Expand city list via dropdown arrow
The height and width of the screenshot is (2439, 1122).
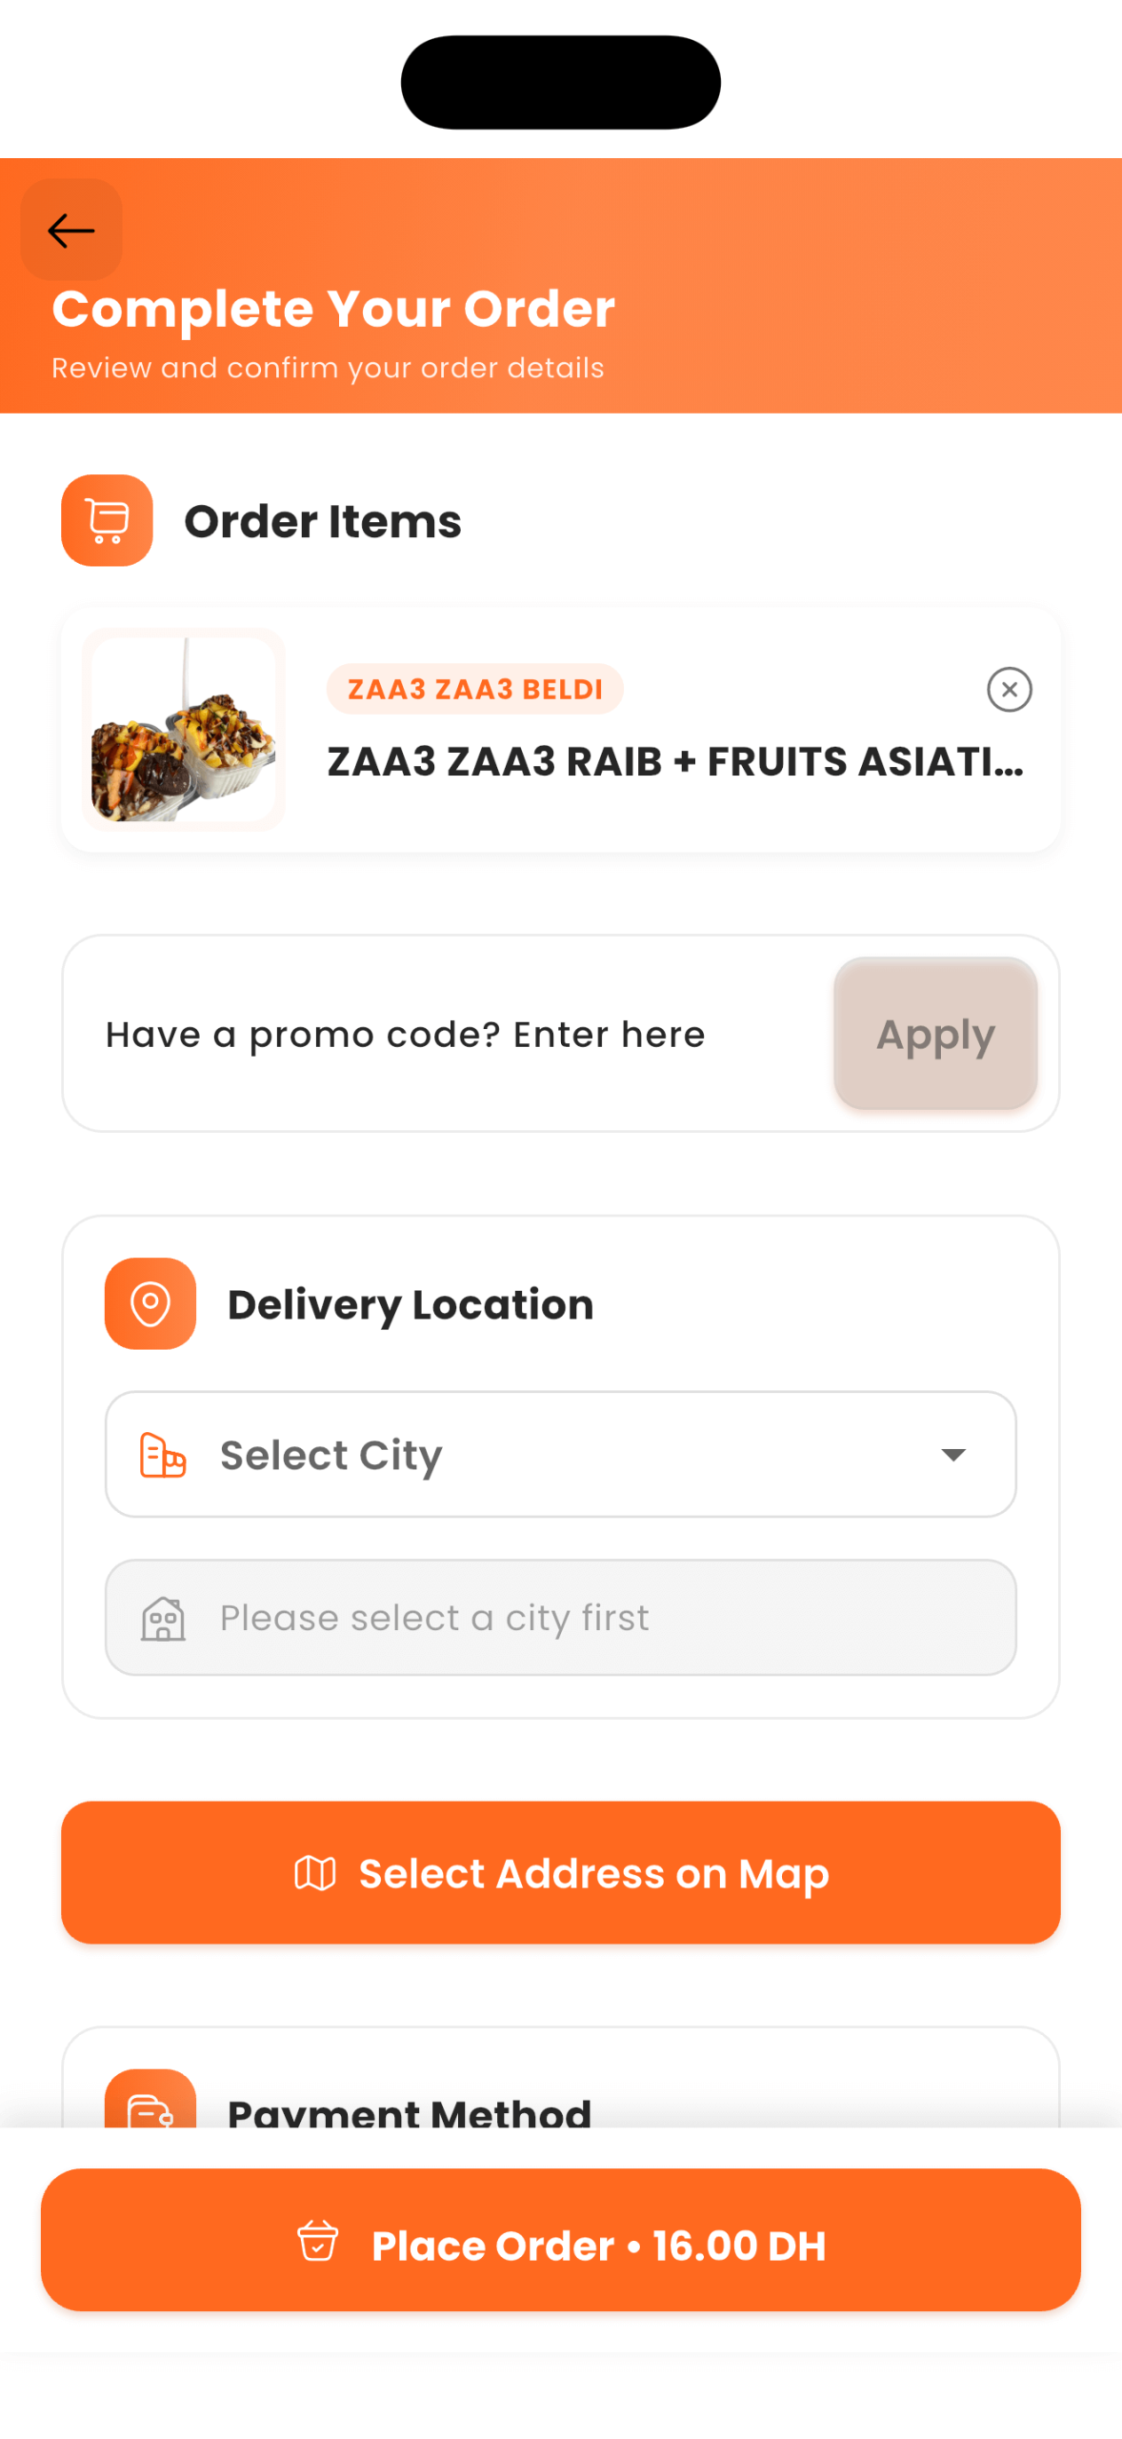(952, 1454)
